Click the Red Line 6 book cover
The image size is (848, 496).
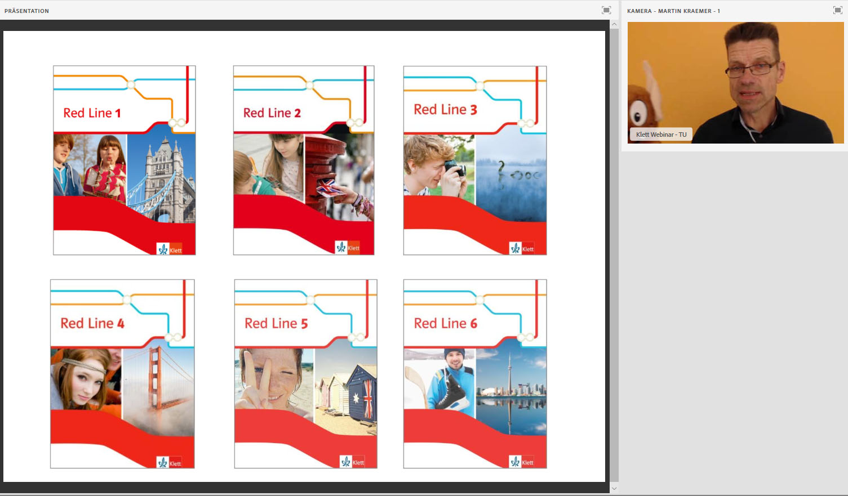point(475,374)
